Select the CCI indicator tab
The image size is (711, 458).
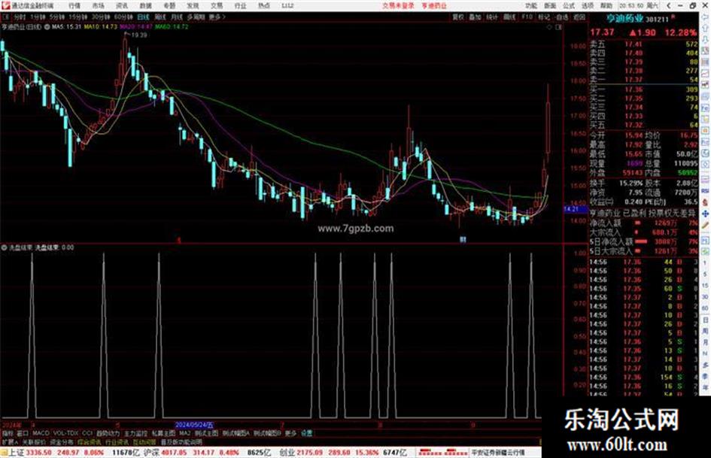coord(87,433)
